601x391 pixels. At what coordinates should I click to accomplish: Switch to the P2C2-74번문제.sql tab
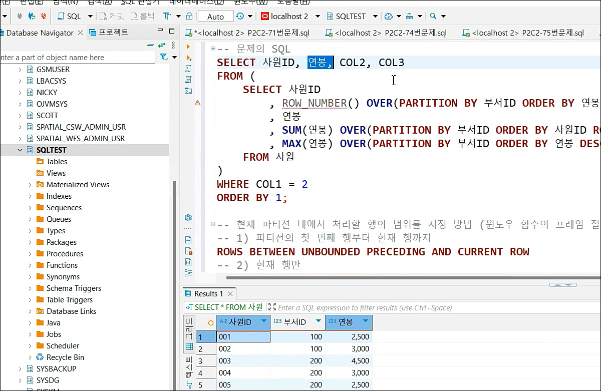point(386,33)
